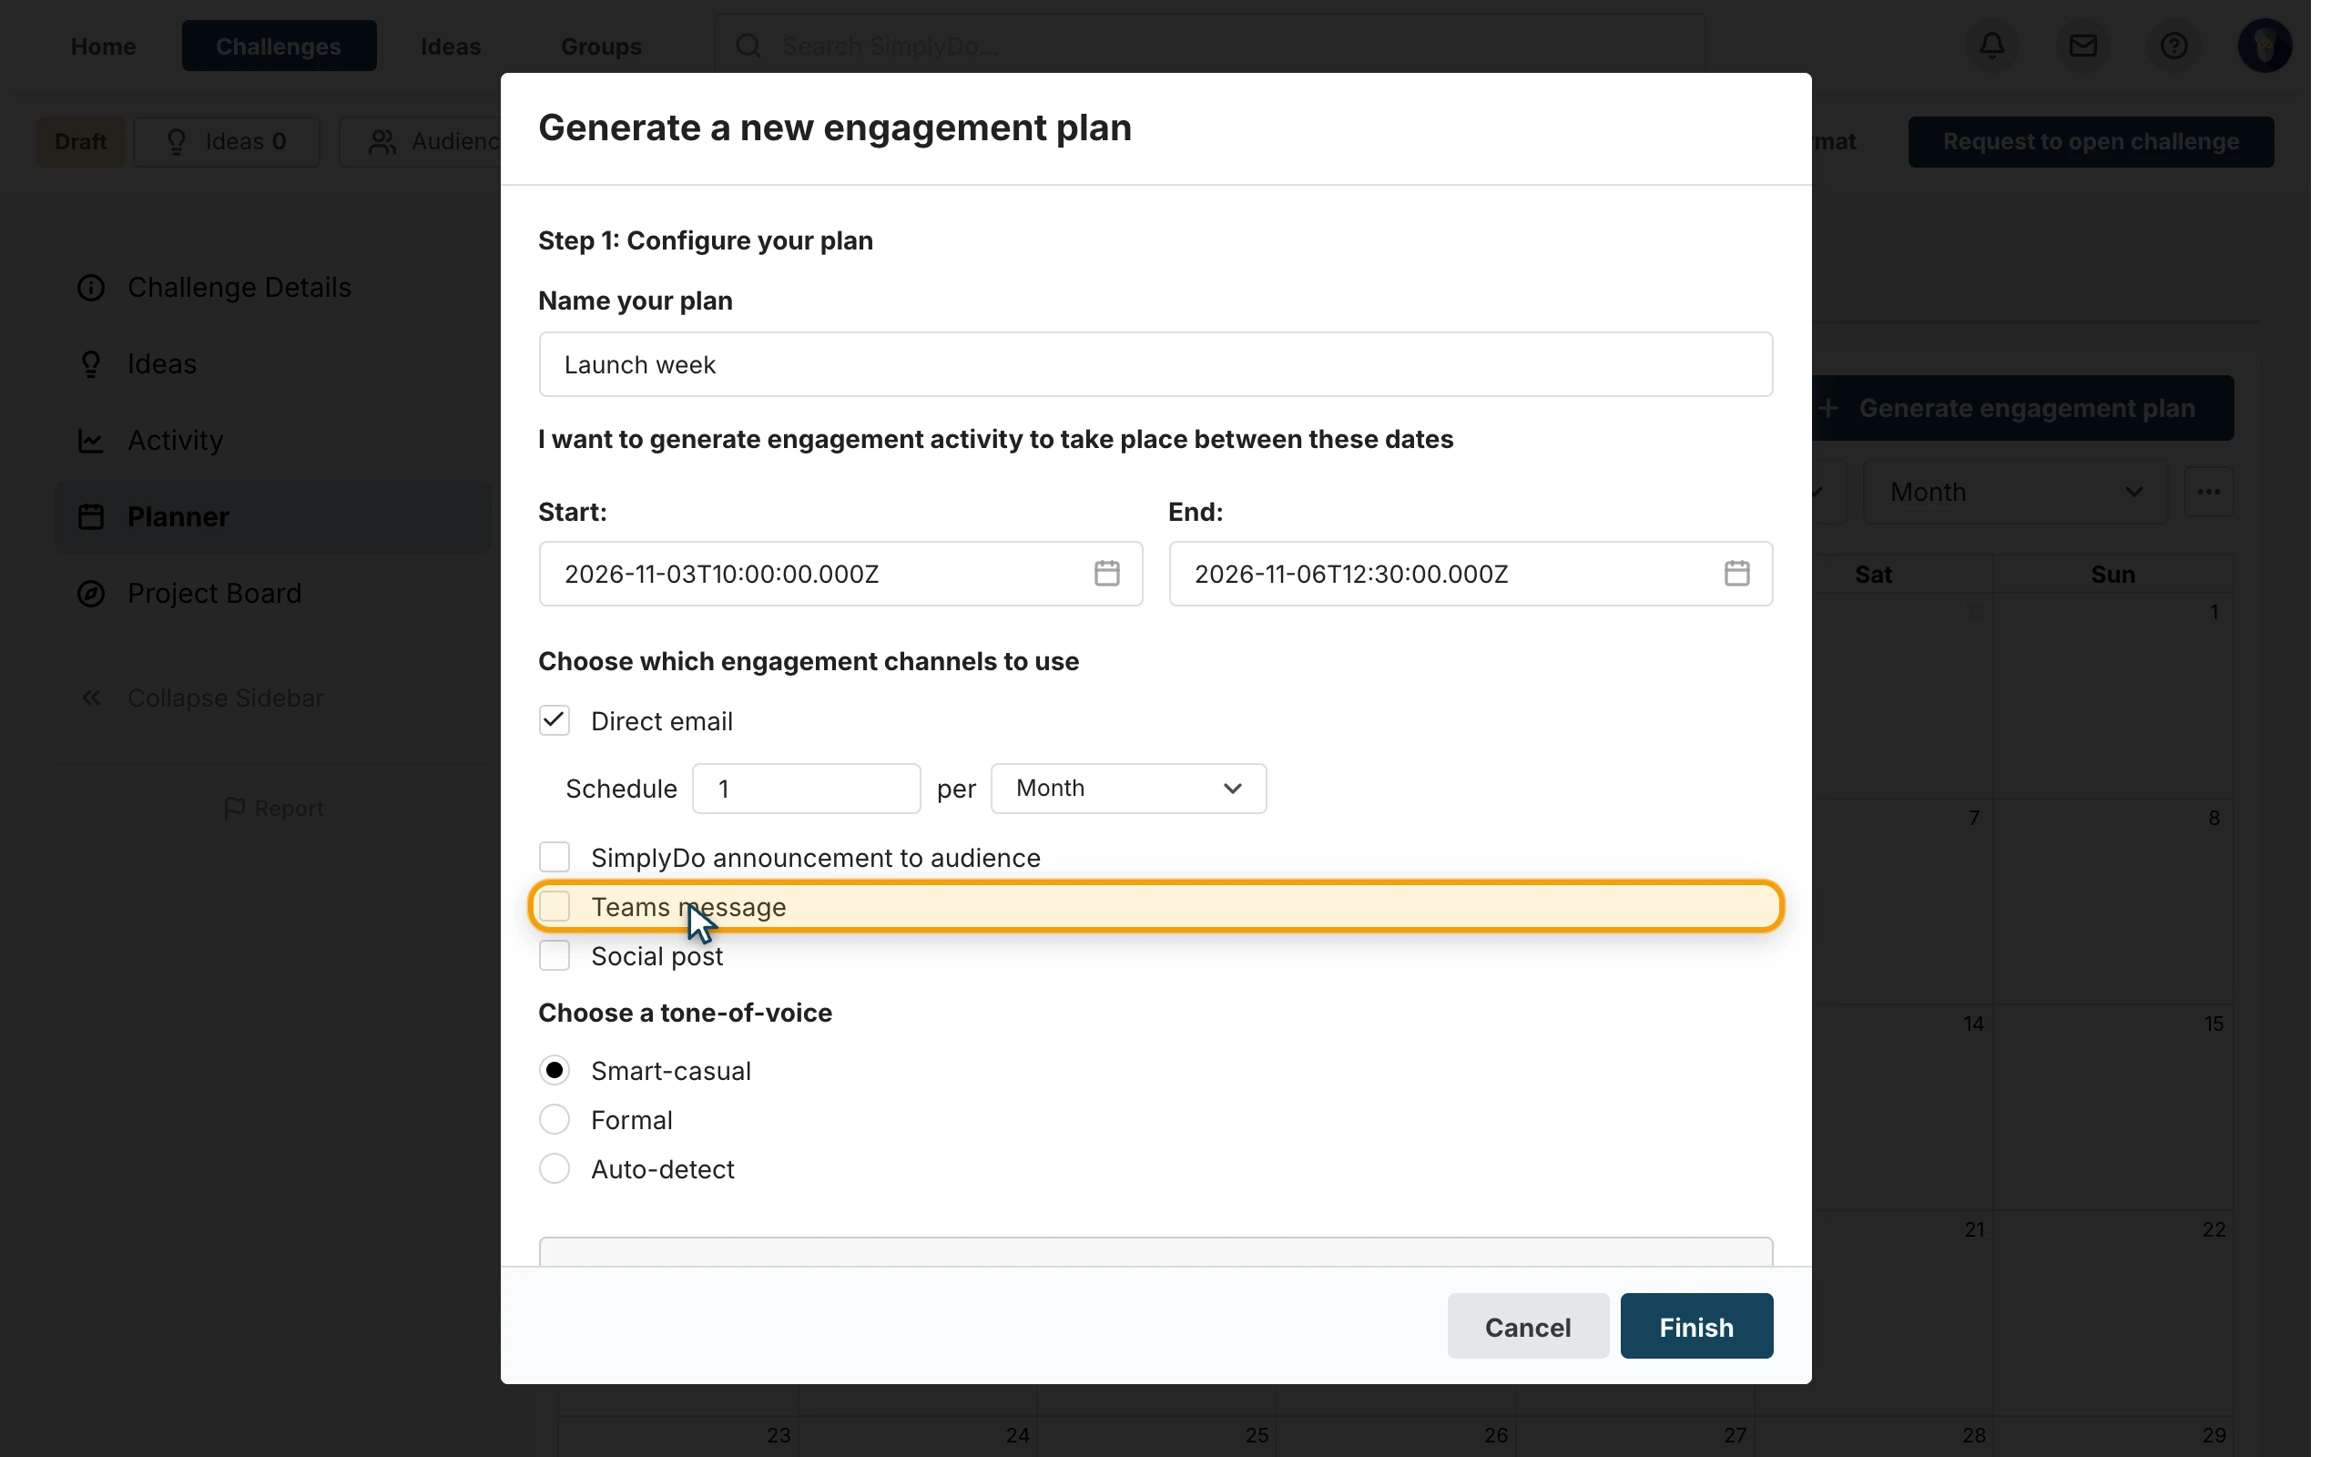Uncheck the Direct email checkbox
This screenshot has height=1457, width=2331.
554,721
